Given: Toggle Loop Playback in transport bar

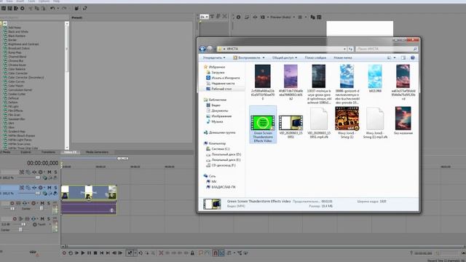Looking at the screenshot, I should [71, 253].
